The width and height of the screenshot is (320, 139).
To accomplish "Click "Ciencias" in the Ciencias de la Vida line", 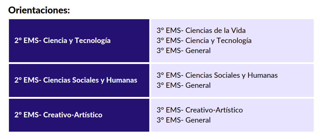I will (x=199, y=30).
